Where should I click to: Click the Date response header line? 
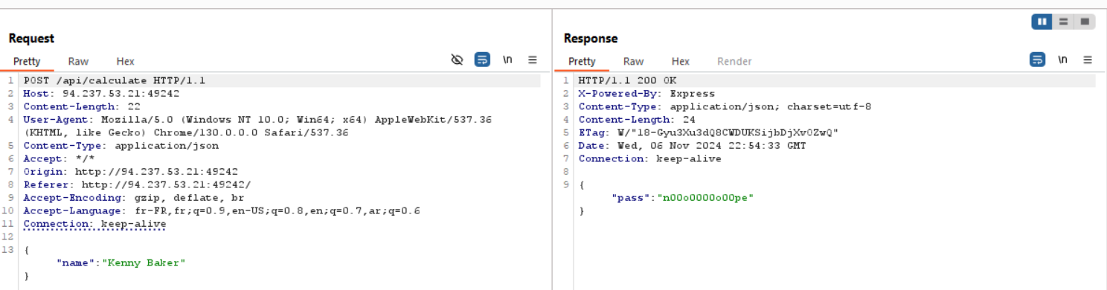click(x=692, y=146)
